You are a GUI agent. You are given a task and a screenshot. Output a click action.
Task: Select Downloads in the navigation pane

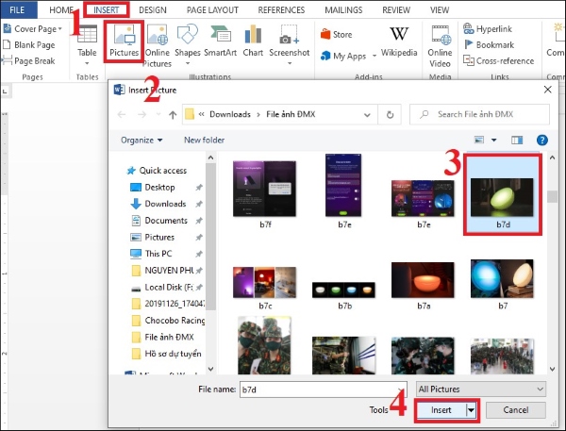pyautogui.click(x=165, y=204)
